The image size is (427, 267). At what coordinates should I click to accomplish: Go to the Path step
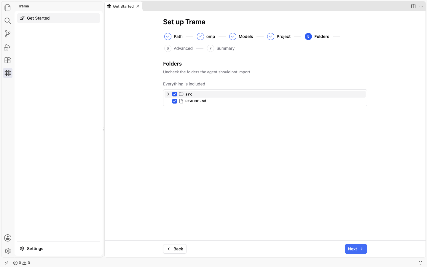point(173,36)
